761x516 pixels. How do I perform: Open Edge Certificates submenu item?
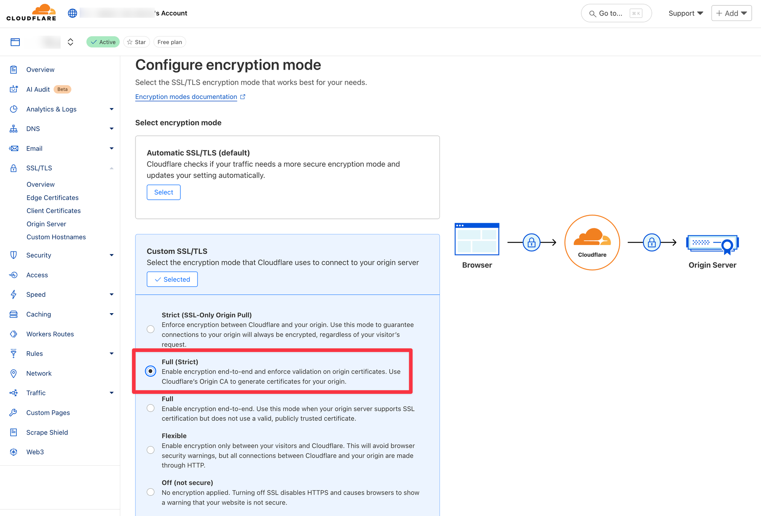tap(53, 197)
